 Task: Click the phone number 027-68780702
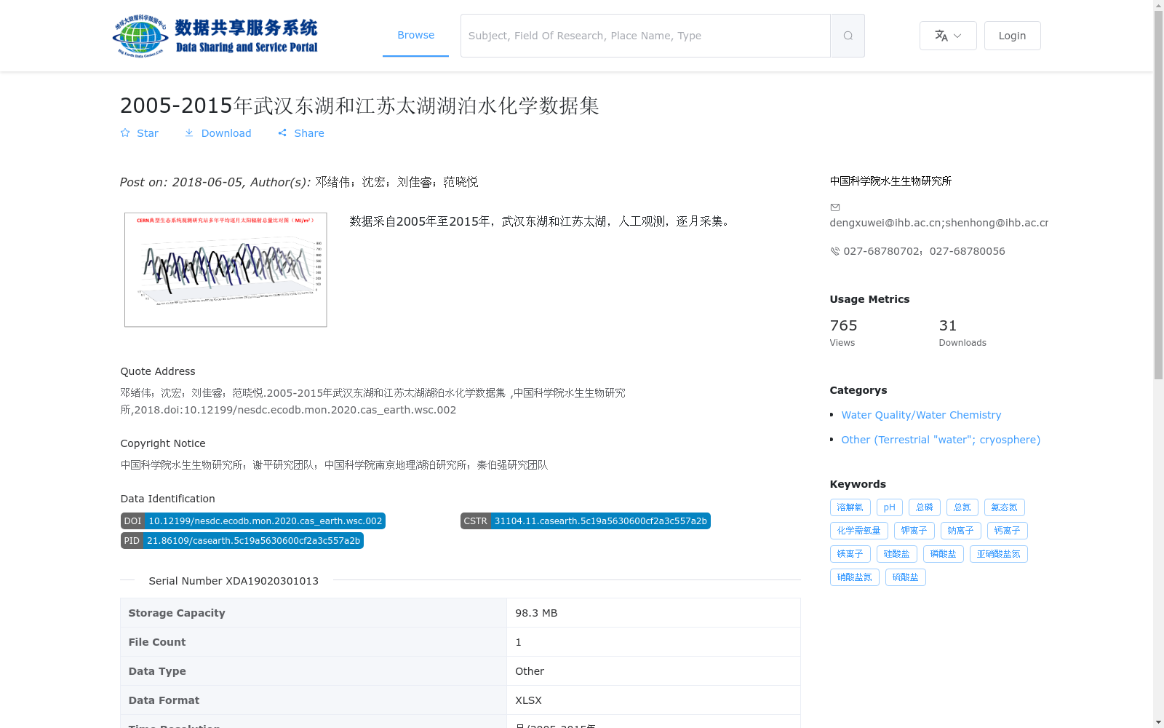click(x=881, y=251)
